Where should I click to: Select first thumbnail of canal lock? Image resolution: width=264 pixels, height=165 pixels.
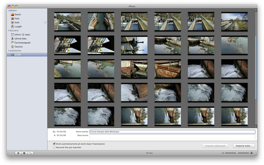67,21
